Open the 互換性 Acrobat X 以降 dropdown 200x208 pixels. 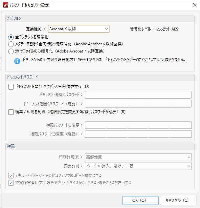click(78, 29)
